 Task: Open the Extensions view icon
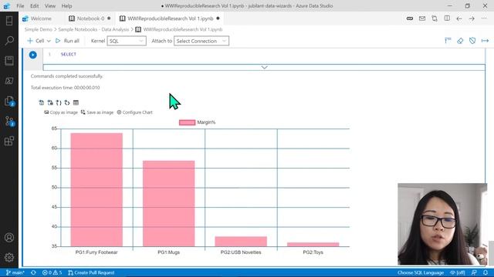9,141
